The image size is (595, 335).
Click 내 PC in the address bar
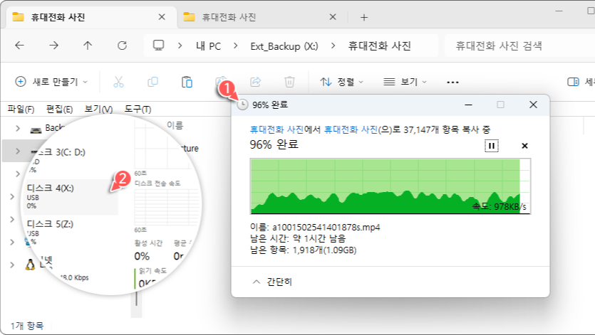(x=208, y=46)
